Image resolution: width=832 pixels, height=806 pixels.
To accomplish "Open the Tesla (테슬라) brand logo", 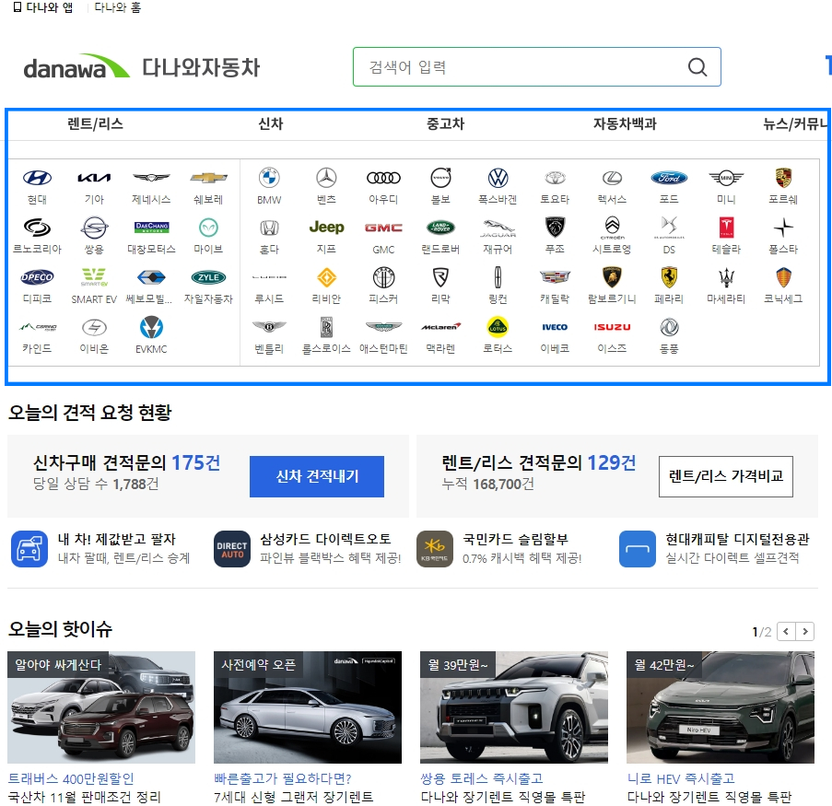I will [x=726, y=228].
